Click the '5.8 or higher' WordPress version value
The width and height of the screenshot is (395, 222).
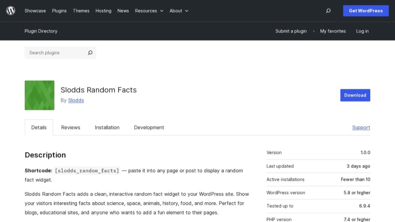tap(357, 192)
